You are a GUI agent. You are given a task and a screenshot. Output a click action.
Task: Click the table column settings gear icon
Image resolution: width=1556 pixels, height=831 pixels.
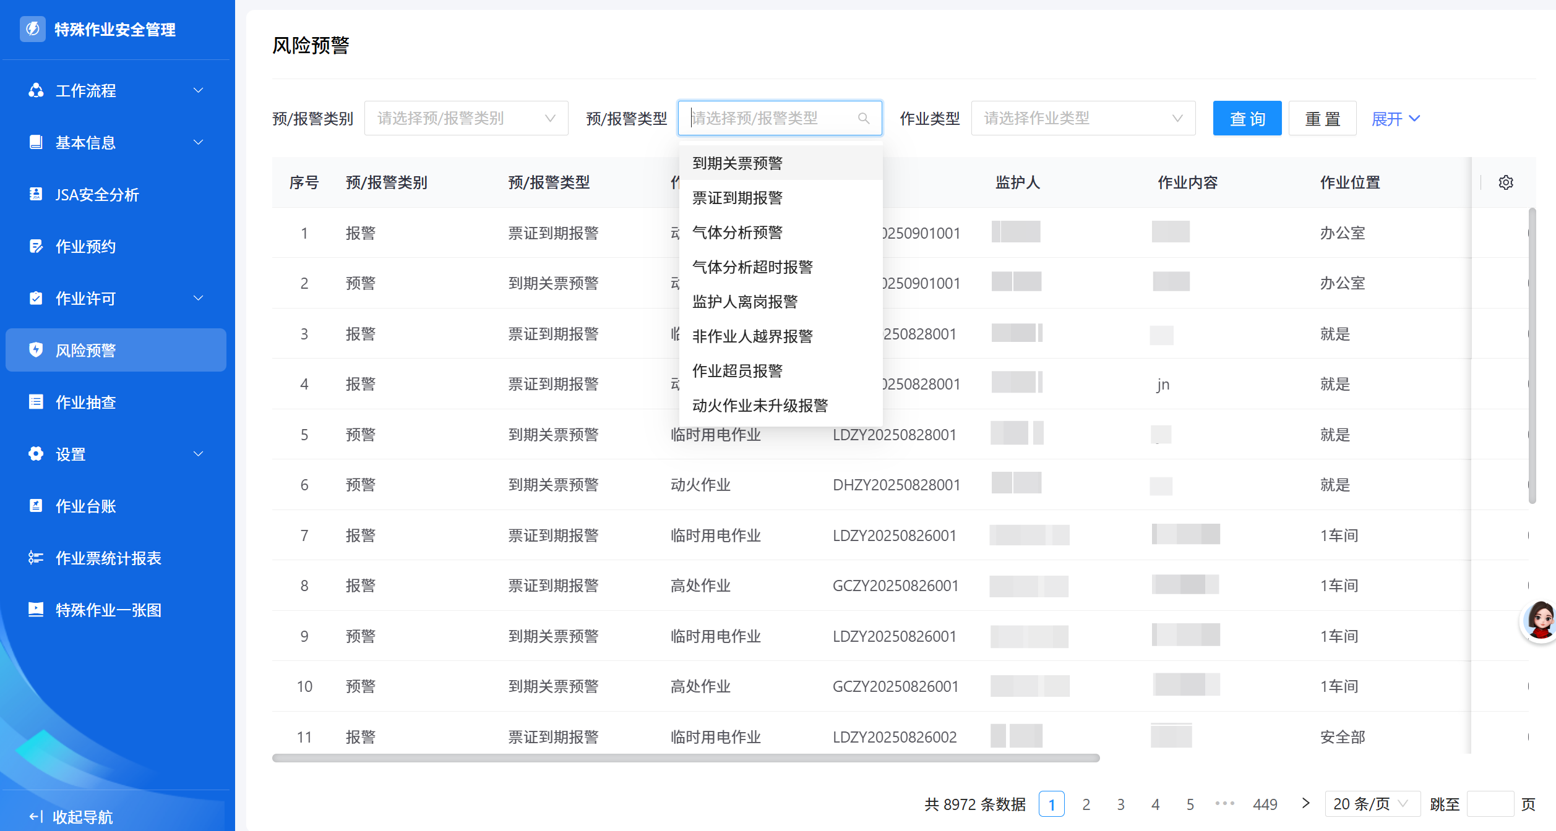1505,182
